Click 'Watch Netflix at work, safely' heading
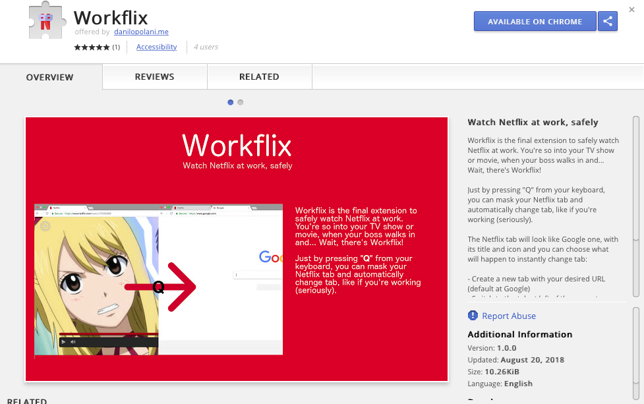 533,122
